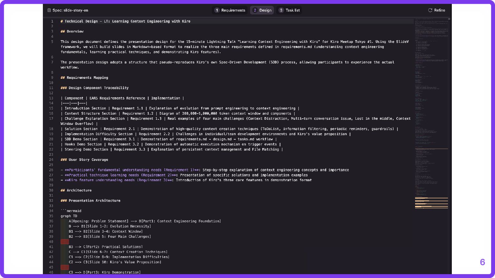495x278 pixels.
Task: Click step number 1 badge on Requirements
Action: [217, 10]
